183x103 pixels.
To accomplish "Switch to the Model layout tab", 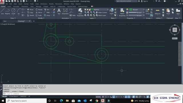I will point(5,96).
